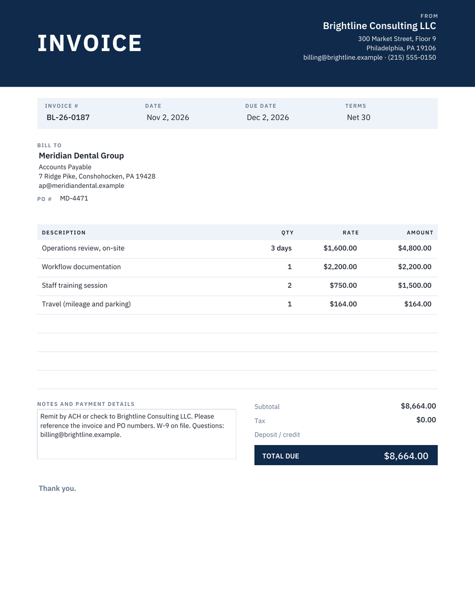Click the billing@brightline.example contact line in header
475x615 pixels.
click(369, 57)
